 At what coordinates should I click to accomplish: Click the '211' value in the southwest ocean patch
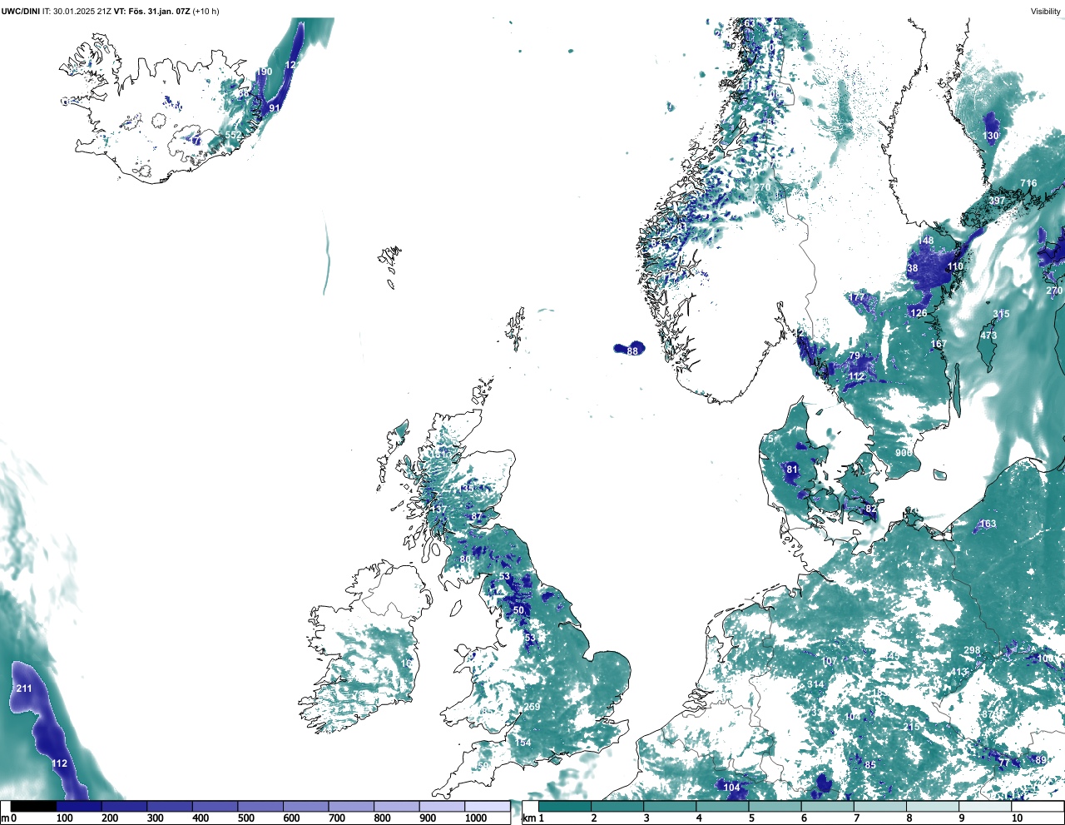point(24,688)
